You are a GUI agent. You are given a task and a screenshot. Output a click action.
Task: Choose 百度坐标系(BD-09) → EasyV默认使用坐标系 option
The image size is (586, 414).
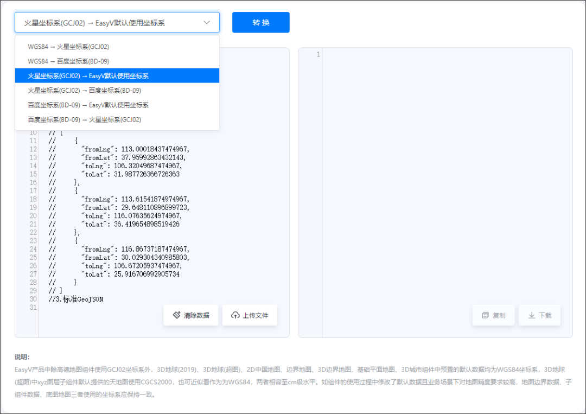point(117,105)
